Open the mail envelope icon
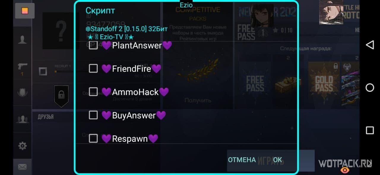This screenshot has width=380, height=175. coord(22,167)
